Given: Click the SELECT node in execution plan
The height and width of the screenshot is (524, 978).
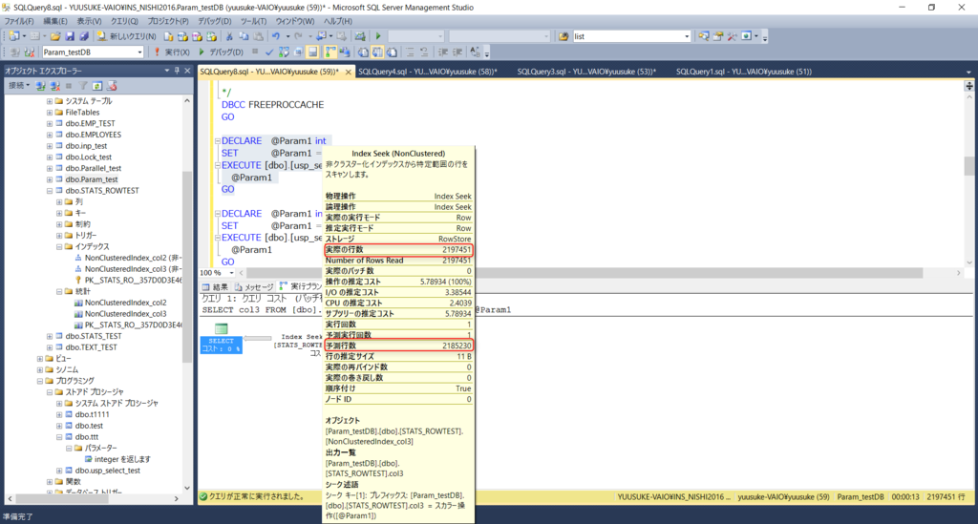Looking at the screenshot, I should coord(221,338).
